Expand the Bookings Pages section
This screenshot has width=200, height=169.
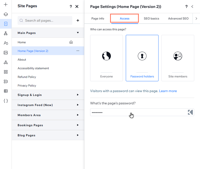tap(78, 125)
